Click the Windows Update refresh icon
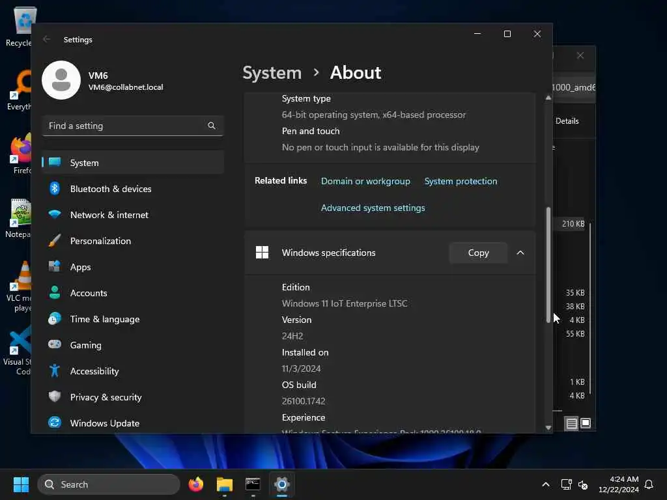Screen dimensions: 667x500 55,423
